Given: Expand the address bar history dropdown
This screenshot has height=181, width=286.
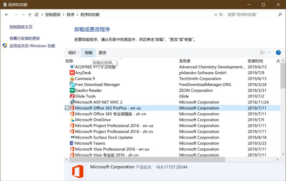Looking at the screenshot, I should tap(216, 15).
